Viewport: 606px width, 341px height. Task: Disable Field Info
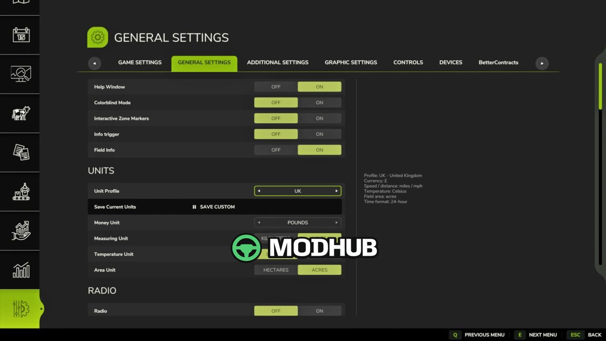[x=276, y=150]
